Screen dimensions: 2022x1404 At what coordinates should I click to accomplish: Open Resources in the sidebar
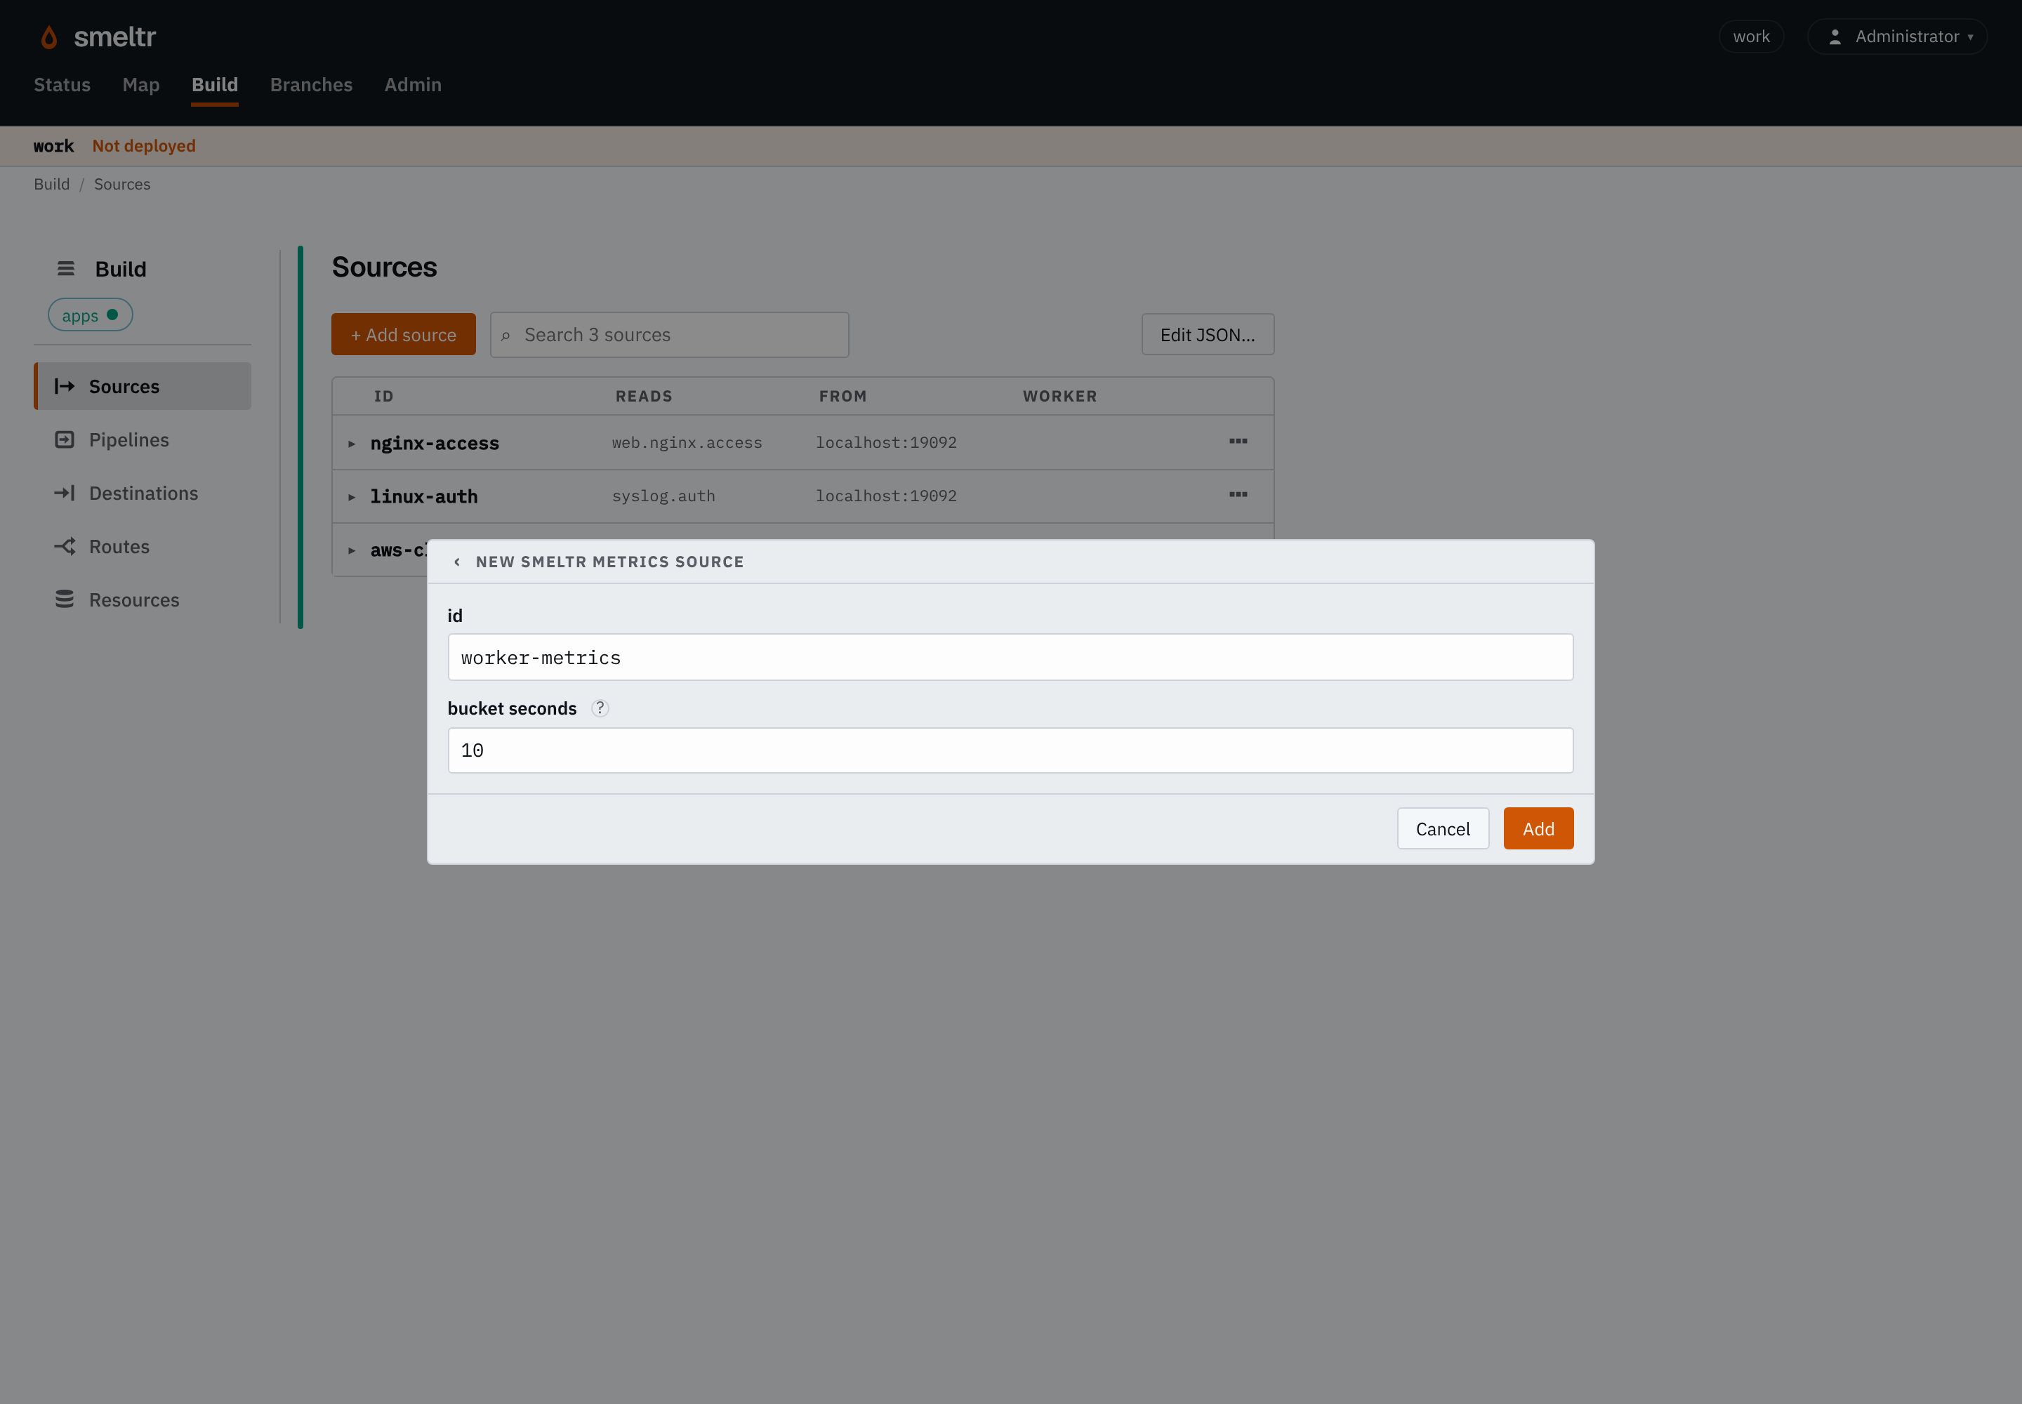(x=143, y=600)
